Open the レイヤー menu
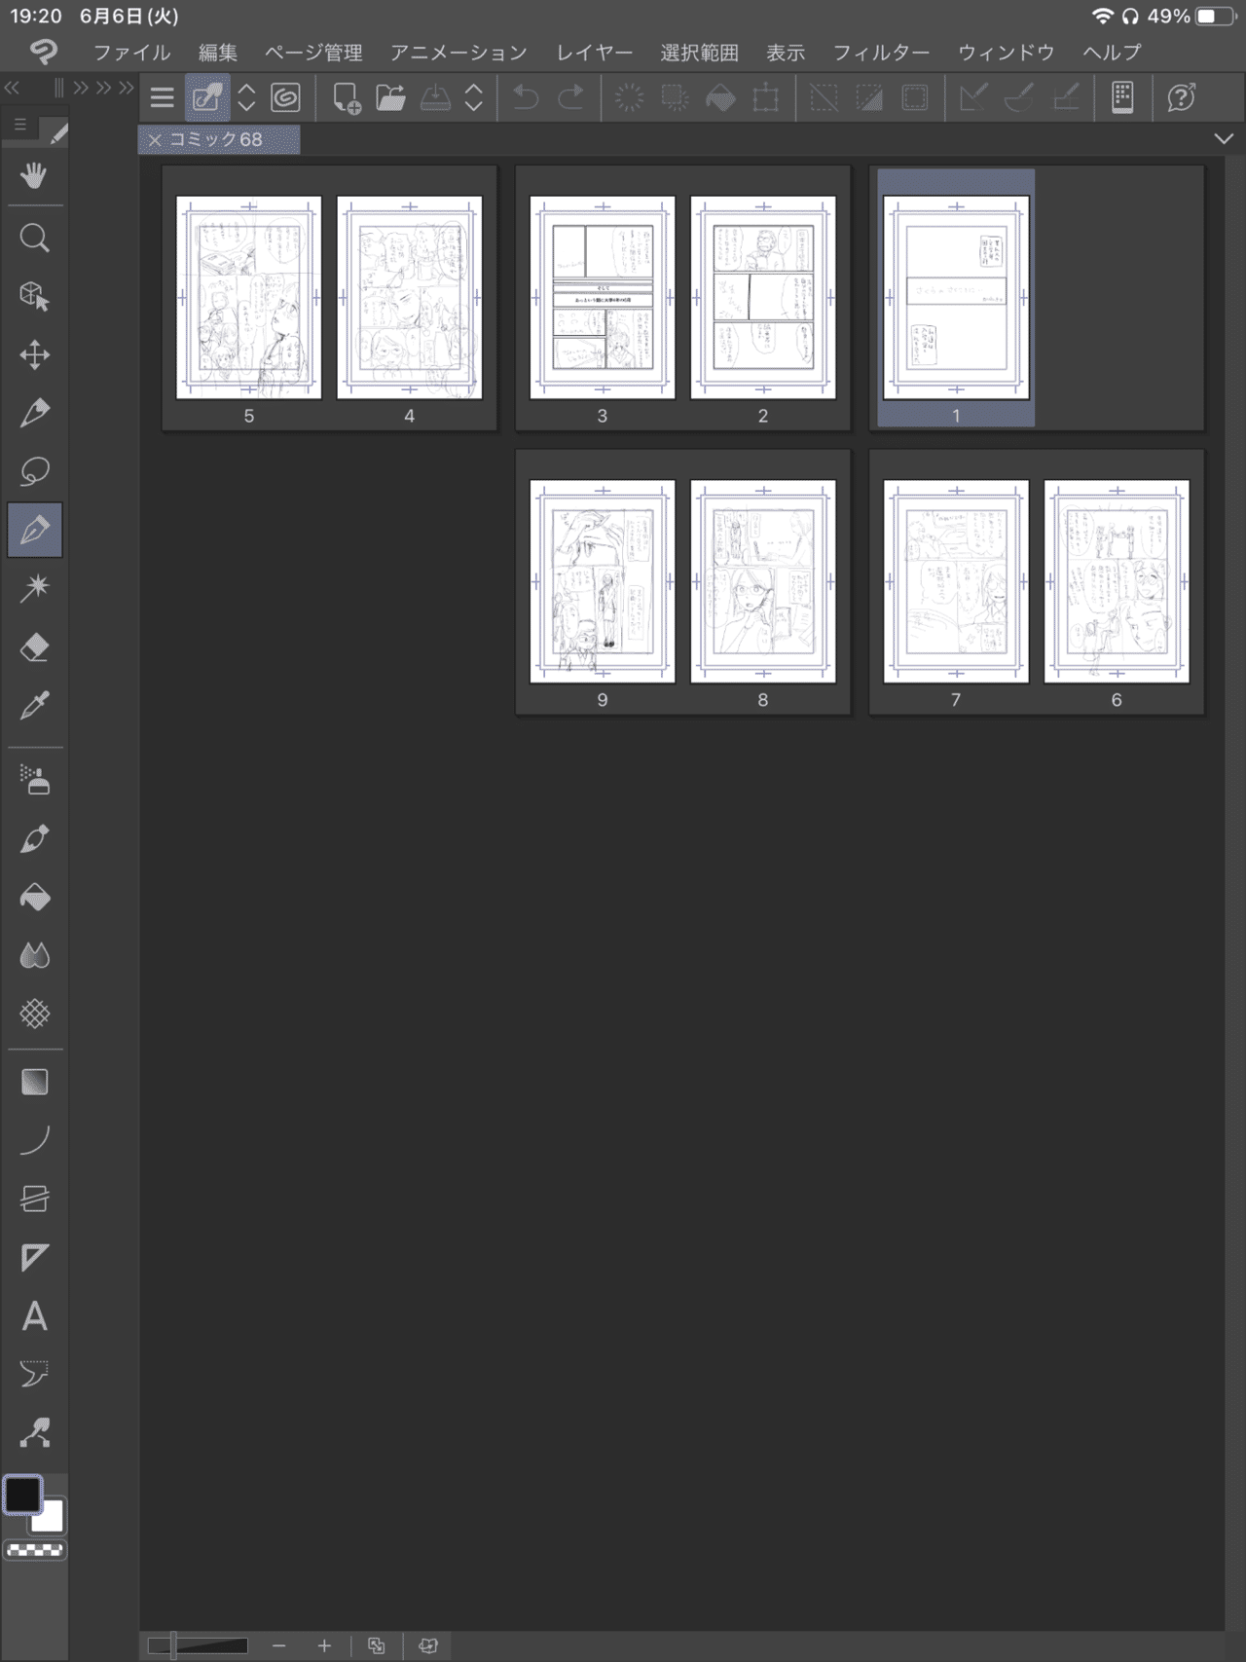 click(595, 53)
